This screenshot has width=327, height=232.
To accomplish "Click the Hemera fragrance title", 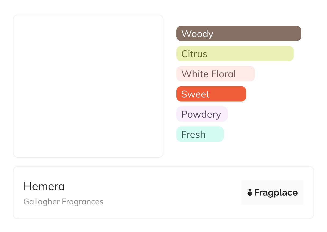I will [x=44, y=186].
